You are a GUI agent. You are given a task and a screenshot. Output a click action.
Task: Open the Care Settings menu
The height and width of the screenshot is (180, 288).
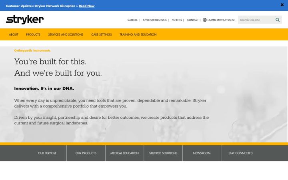[x=101, y=34]
